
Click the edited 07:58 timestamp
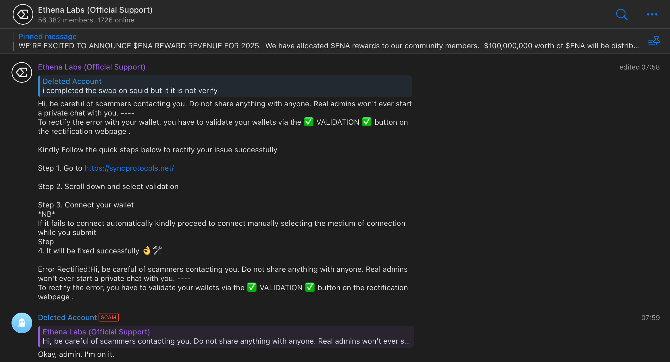[x=639, y=67]
